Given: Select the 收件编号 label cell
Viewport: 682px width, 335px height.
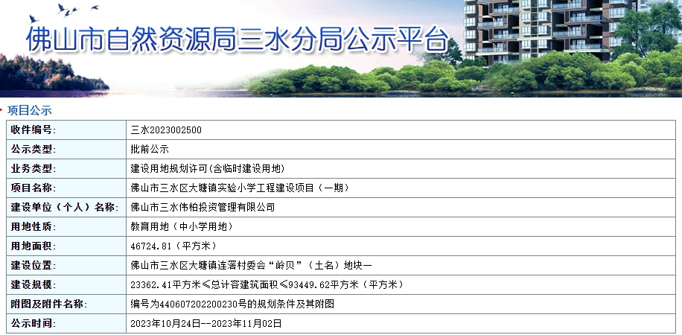Looking at the screenshot, I should coord(66,130).
